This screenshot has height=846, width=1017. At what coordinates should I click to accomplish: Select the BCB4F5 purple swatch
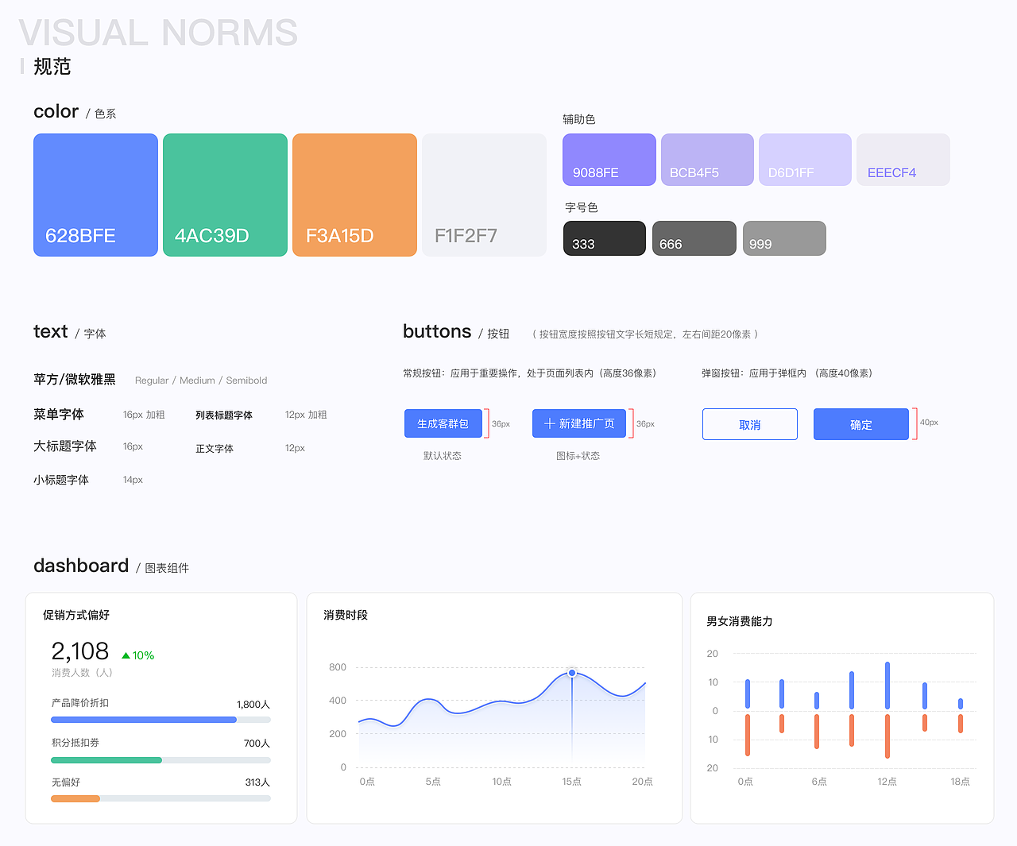tap(706, 159)
